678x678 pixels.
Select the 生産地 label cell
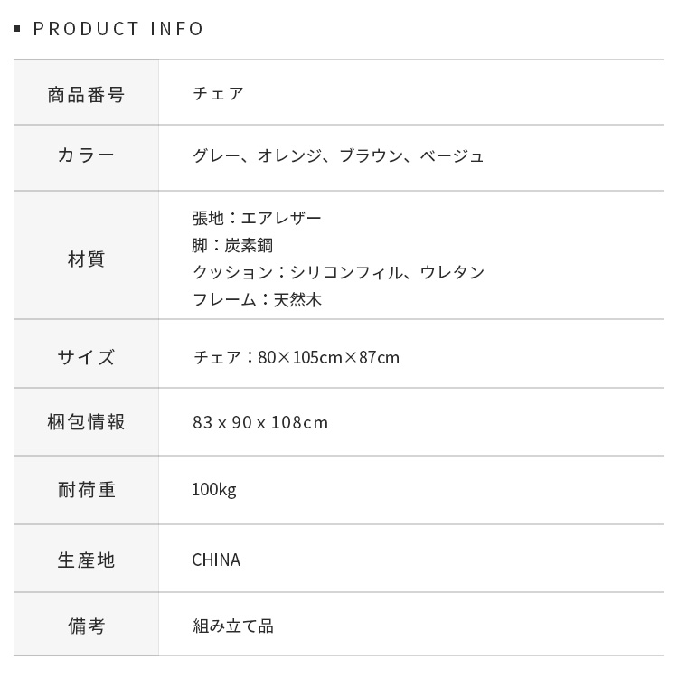pos(86,560)
